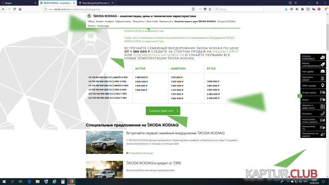Book a test drive via the sidebar car icon
329x185 pixels.
point(322,71)
